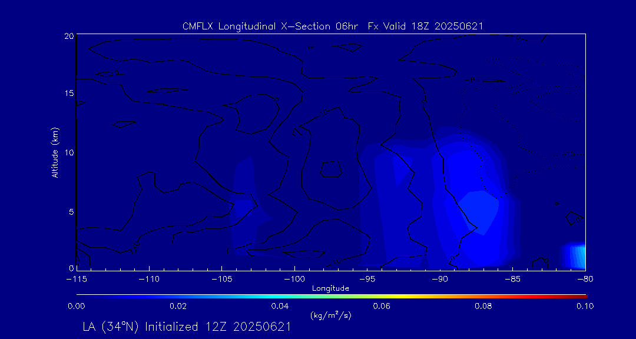
Task: Click the y-axis tick label '15'
Action: 69,93
